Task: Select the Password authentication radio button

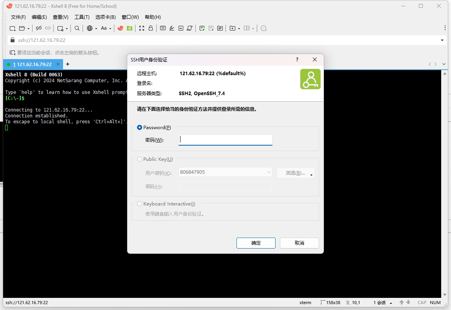Action: click(x=139, y=127)
